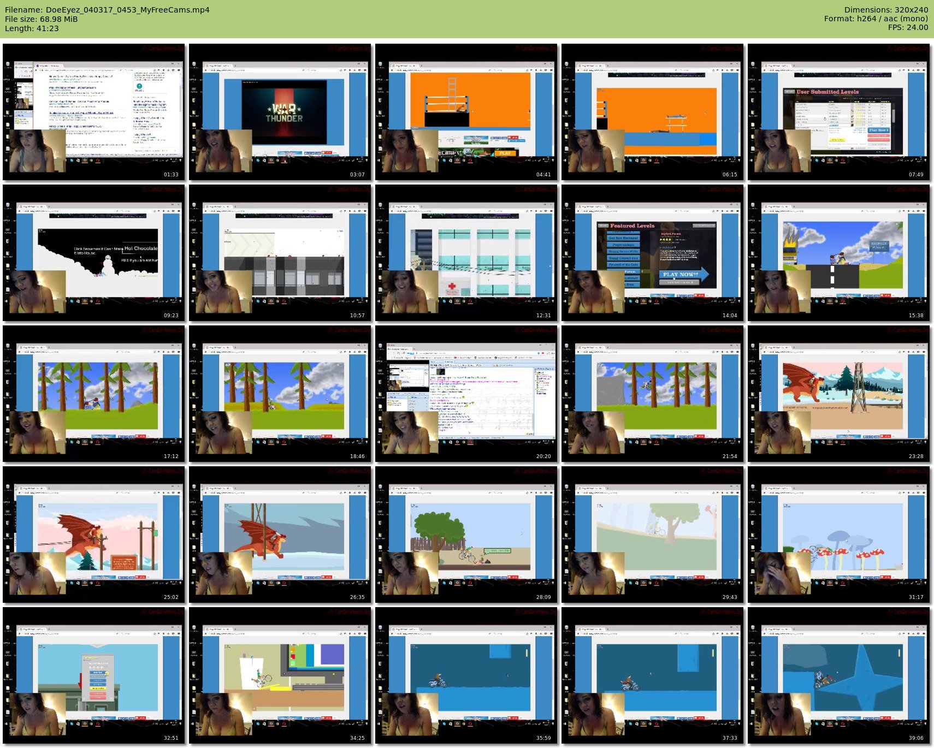The width and height of the screenshot is (934, 748).
Task: Choose the thumbnail stamped 37:33
Action: (x=653, y=675)
